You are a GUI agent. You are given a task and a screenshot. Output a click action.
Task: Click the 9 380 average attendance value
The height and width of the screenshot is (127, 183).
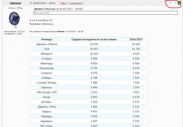tap(94, 59)
